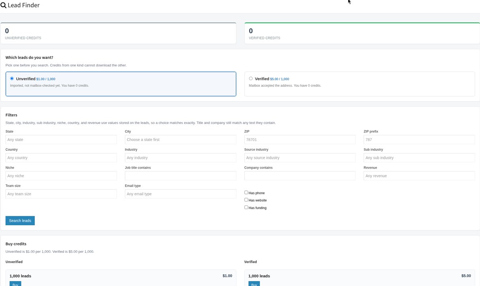The width and height of the screenshot is (480, 286).
Task: Open the Revenue dropdown
Action: [419, 175]
